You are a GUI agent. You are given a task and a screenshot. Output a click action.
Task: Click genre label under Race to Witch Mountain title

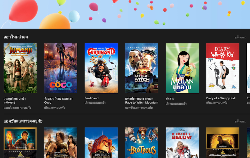pyautogui.click(x=139, y=108)
